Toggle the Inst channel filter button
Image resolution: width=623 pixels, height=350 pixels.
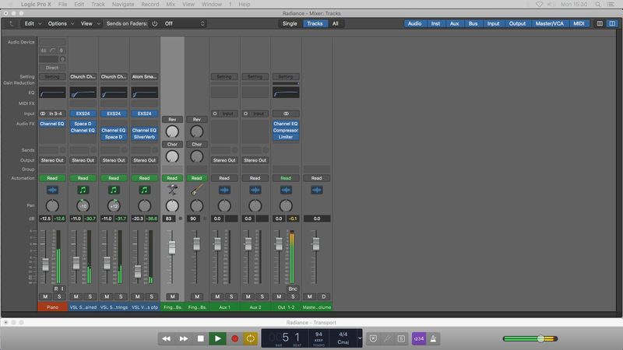tap(435, 23)
